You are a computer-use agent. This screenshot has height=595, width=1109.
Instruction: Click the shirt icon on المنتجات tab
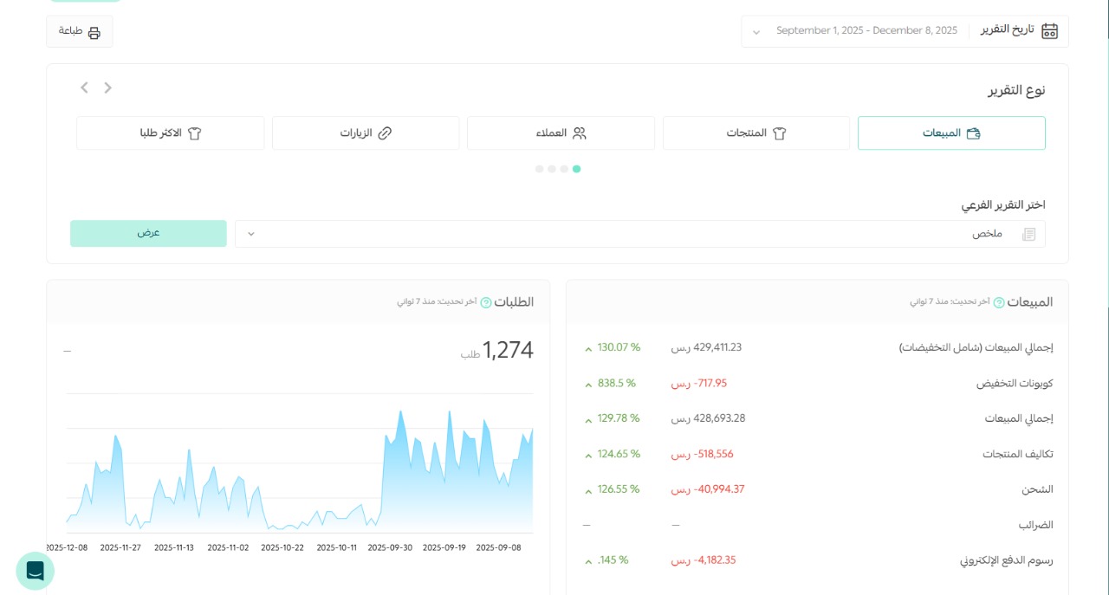(x=781, y=133)
